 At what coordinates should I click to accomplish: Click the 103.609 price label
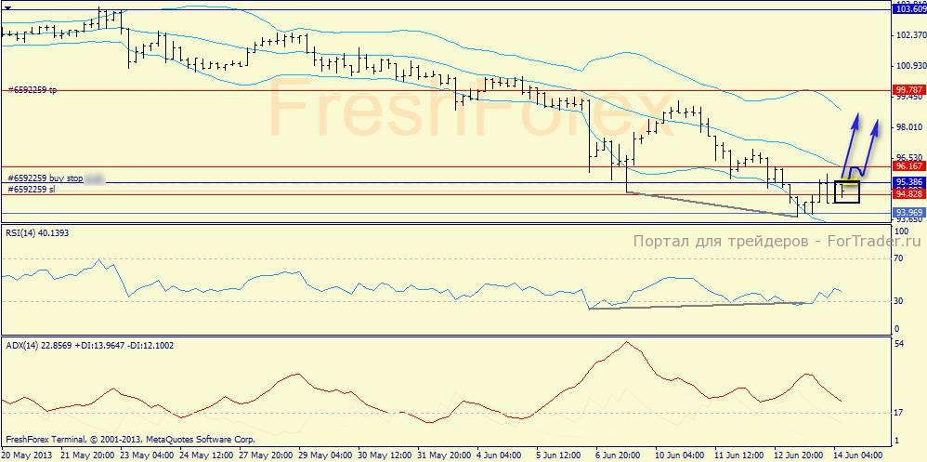coord(910,9)
